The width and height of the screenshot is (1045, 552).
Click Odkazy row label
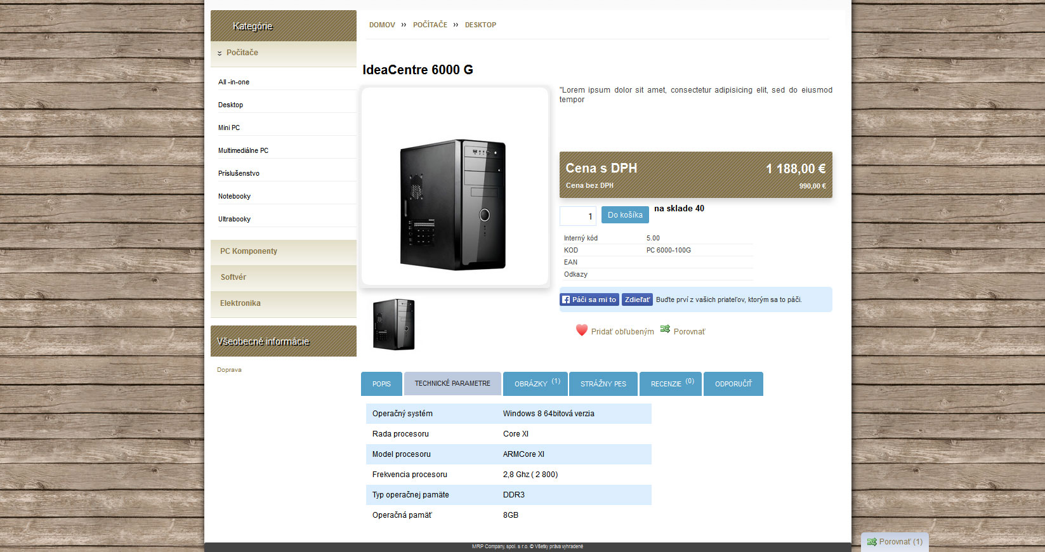point(575,274)
